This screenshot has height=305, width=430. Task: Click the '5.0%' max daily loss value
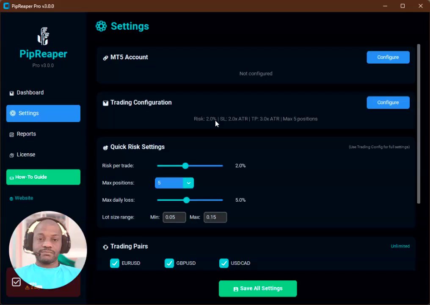(x=240, y=200)
